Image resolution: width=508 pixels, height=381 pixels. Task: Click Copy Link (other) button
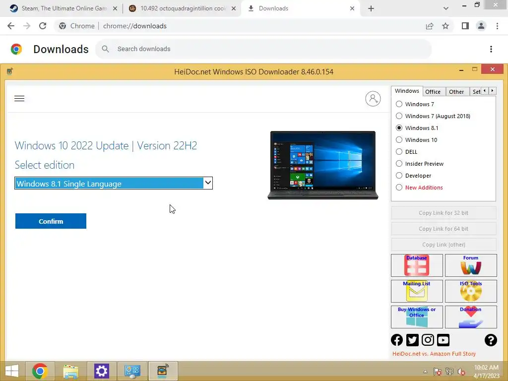pos(444,245)
